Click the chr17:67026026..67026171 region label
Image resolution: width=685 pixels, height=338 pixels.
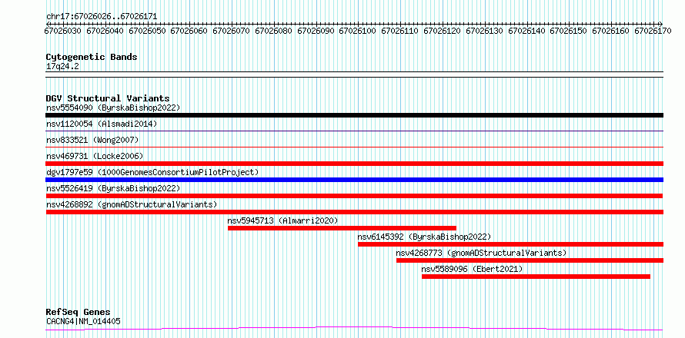pyautogui.click(x=102, y=17)
